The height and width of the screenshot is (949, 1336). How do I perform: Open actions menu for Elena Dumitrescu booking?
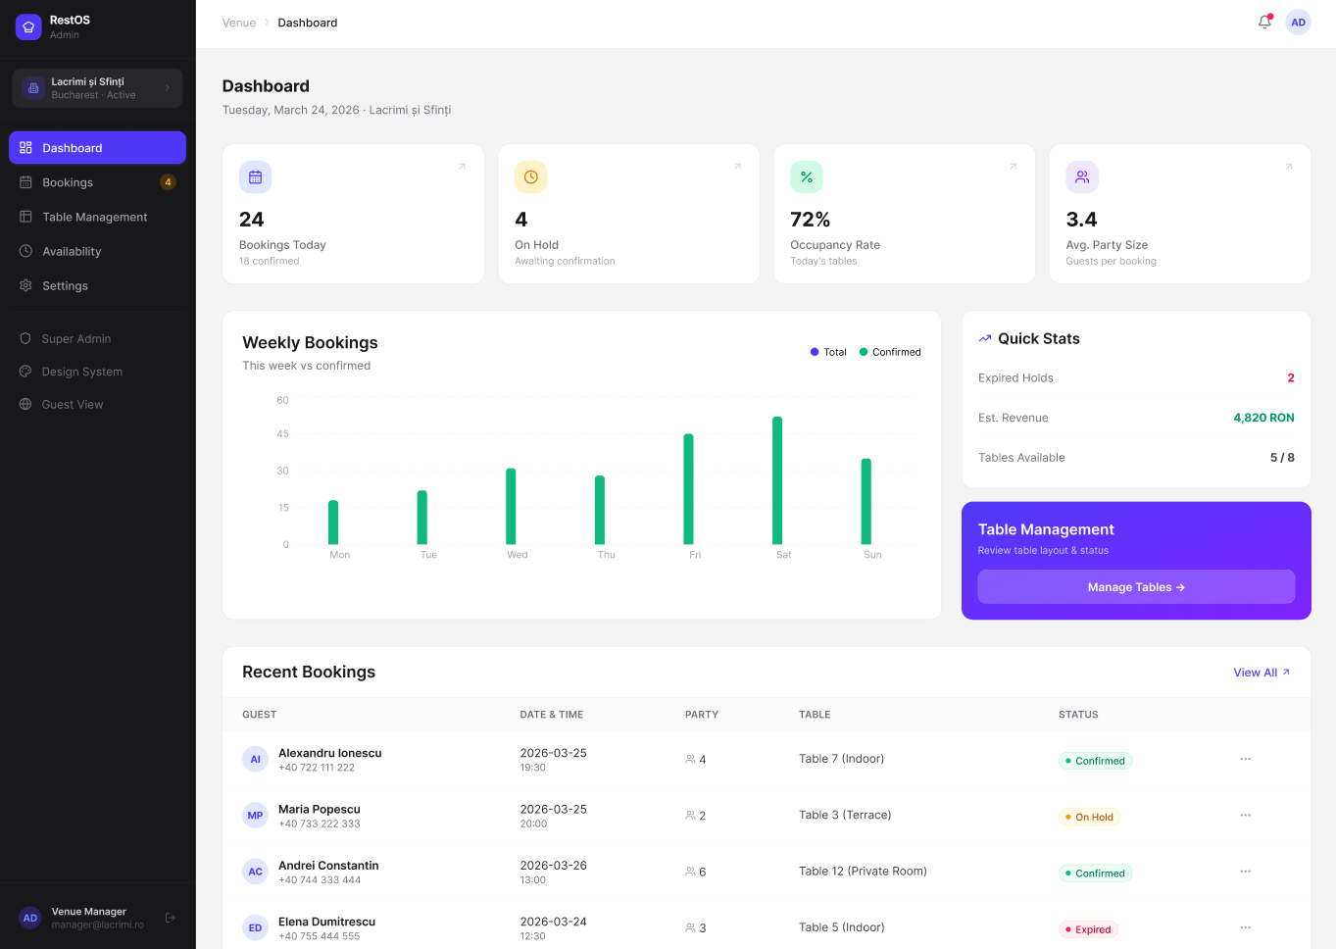1246,927
